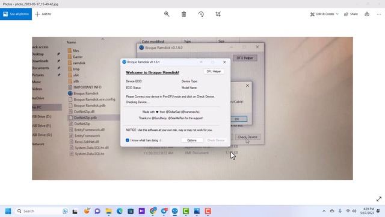The height and width of the screenshot is (217, 385).
Task: Click the 'Checking Device...' status text
Action: [x=137, y=102]
